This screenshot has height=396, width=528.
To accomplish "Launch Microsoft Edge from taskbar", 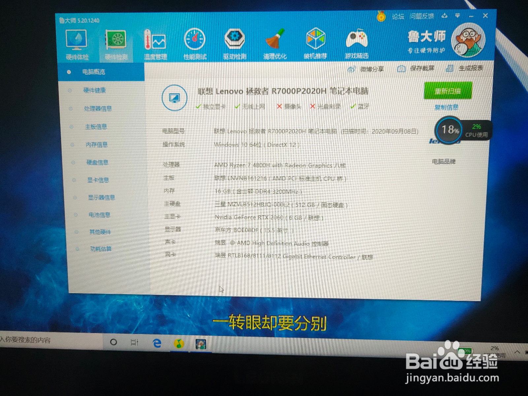I will 157,343.
